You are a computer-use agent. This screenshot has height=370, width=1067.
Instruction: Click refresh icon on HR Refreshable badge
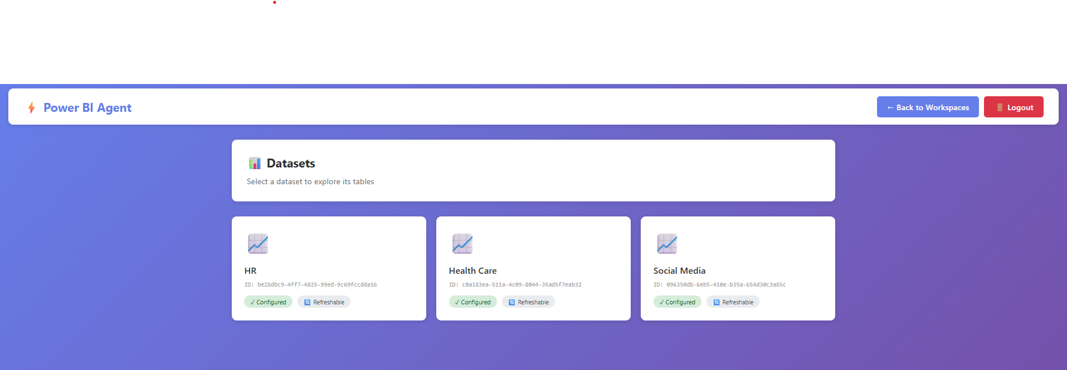[x=307, y=302]
